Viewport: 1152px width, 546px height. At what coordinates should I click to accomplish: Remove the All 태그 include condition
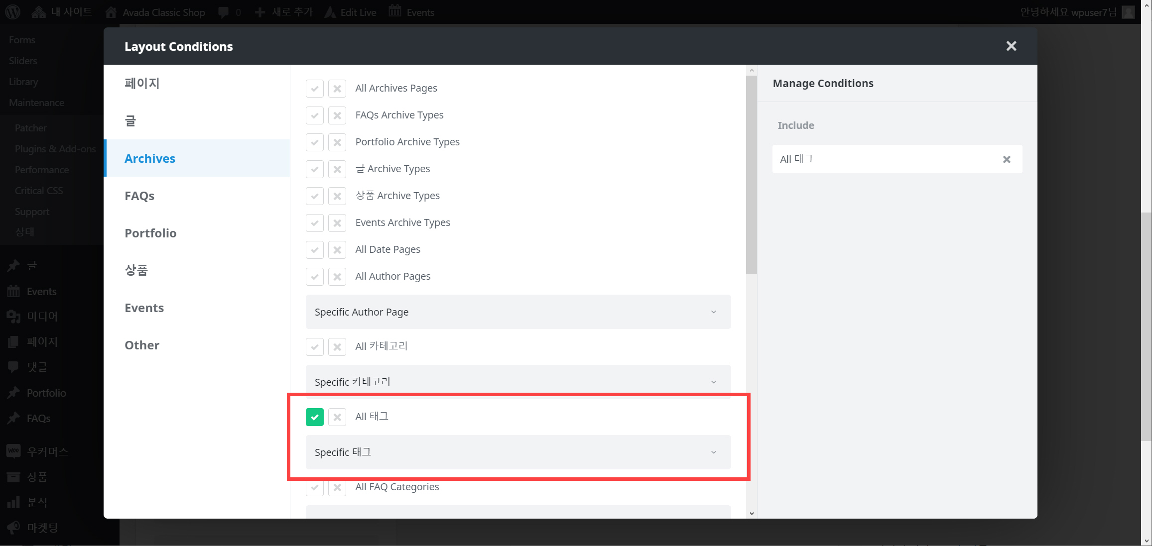tap(1007, 159)
